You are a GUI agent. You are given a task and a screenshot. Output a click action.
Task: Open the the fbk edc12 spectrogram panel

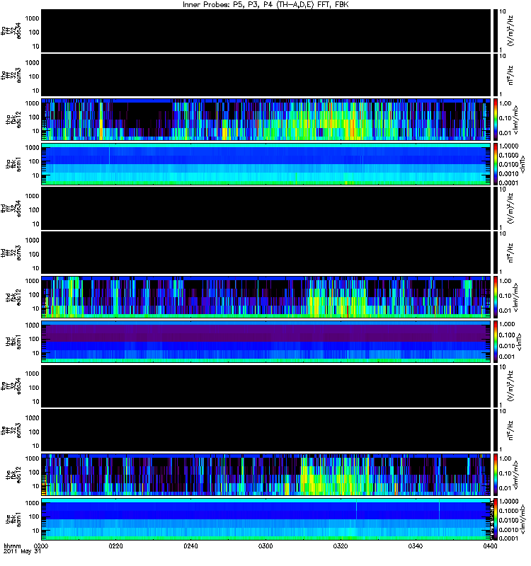[266, 475]
